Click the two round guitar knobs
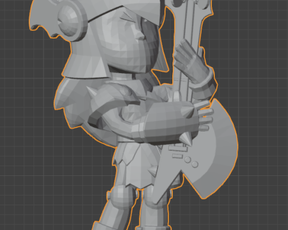Screen dimensions: 288x230 pyautogui.click(x=191, y=162)
